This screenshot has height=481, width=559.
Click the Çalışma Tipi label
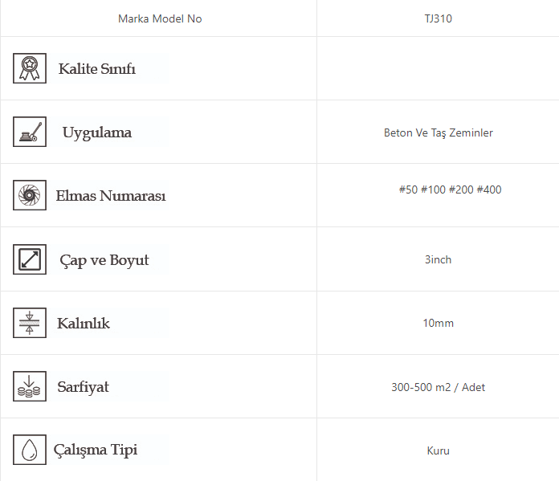(96, 450)
